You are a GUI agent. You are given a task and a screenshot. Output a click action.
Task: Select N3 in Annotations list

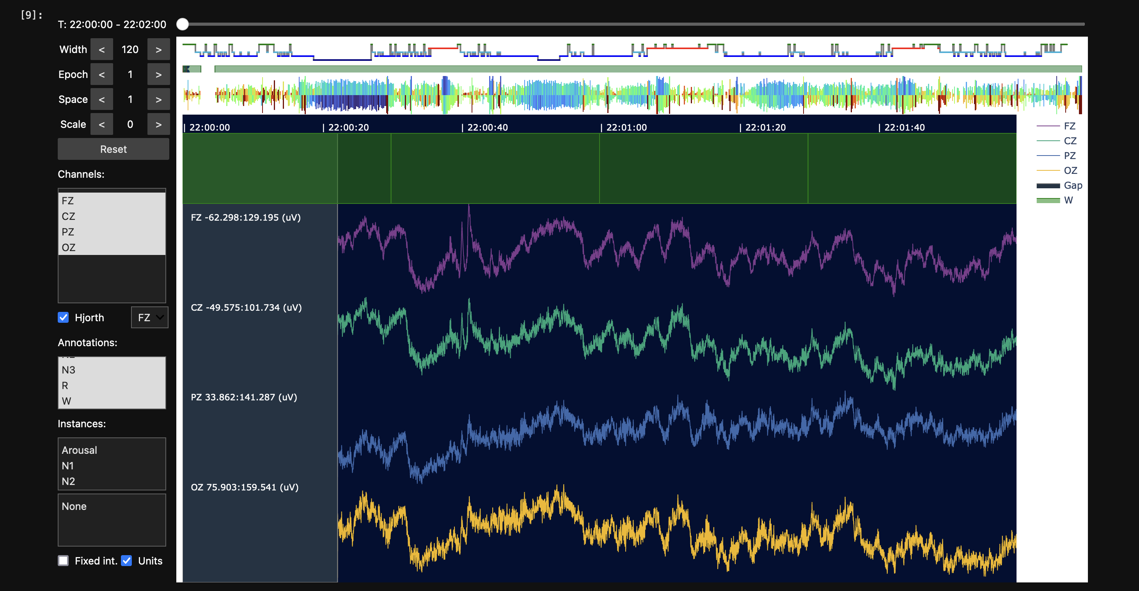pyautogui.click(x=69, y=370)
